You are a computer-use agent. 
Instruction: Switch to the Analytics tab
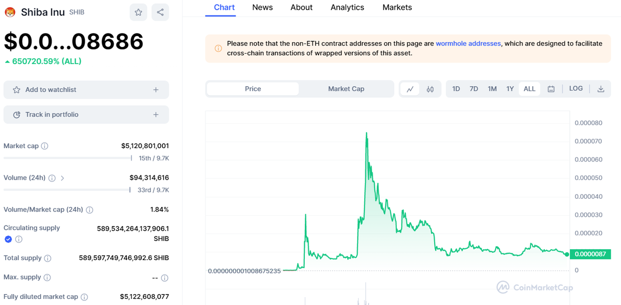(347, 7)
